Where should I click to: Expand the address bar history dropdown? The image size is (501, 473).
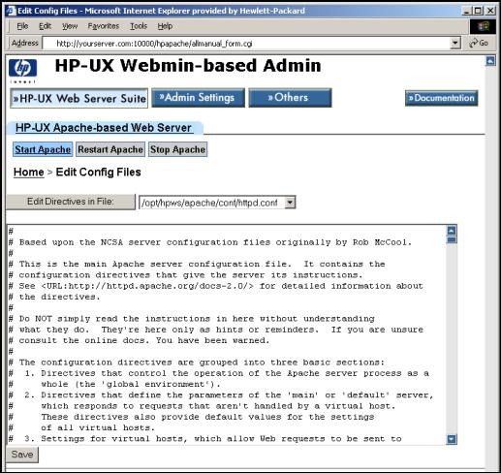tap(455, 43)
